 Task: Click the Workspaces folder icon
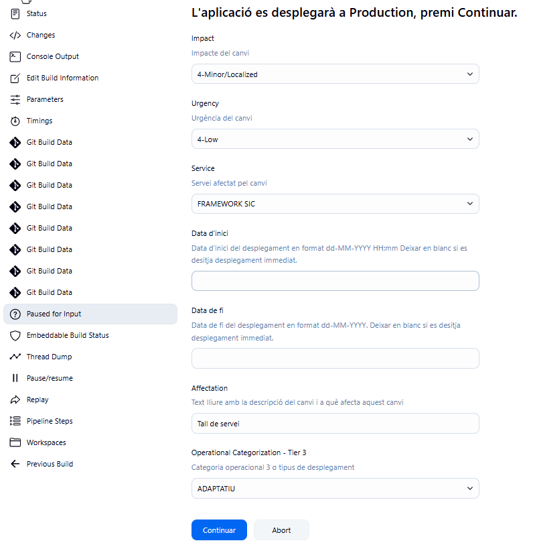point(15,442)
